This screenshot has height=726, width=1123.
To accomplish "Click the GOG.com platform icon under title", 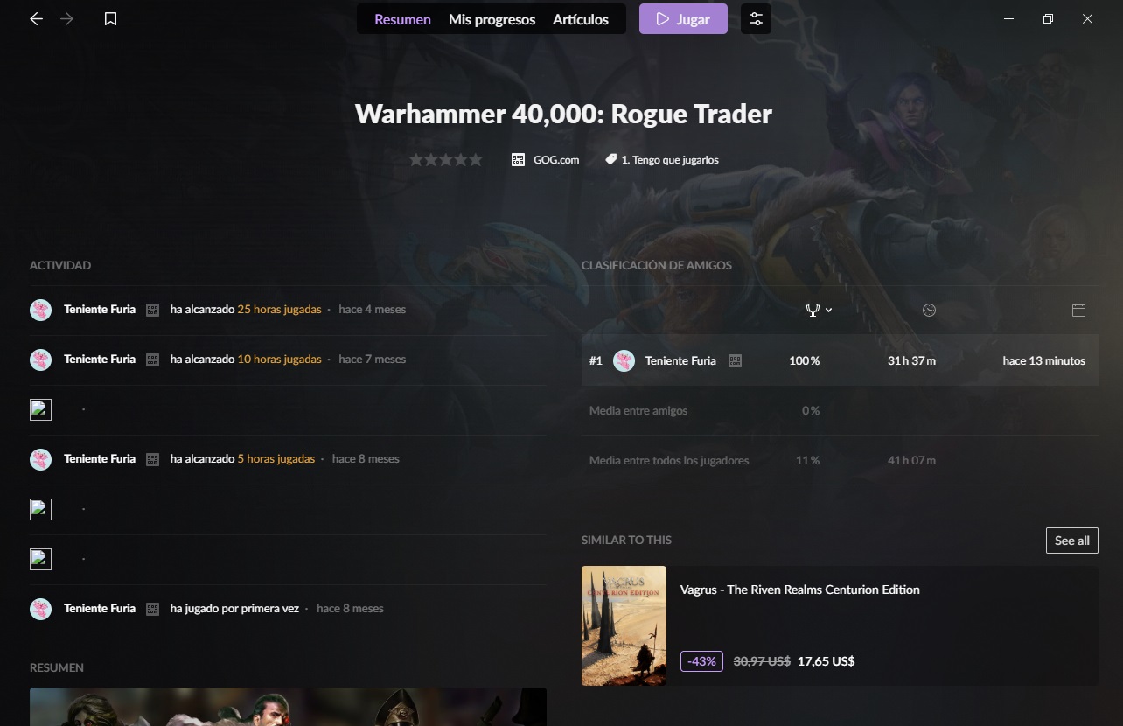I will click(x=518, y=159).
